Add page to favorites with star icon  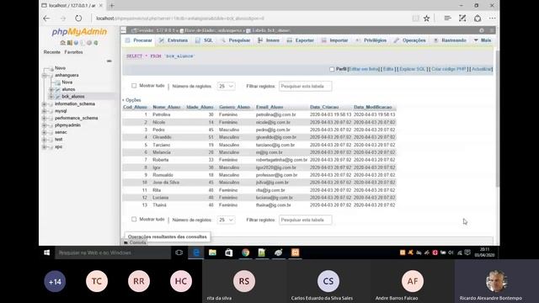[427, 19]
